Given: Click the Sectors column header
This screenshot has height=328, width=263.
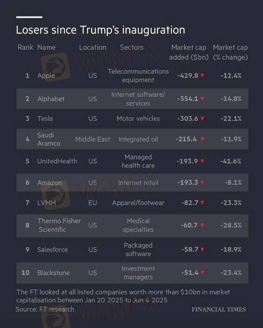Looking at the screenshot, I should [x=132, y=47].
